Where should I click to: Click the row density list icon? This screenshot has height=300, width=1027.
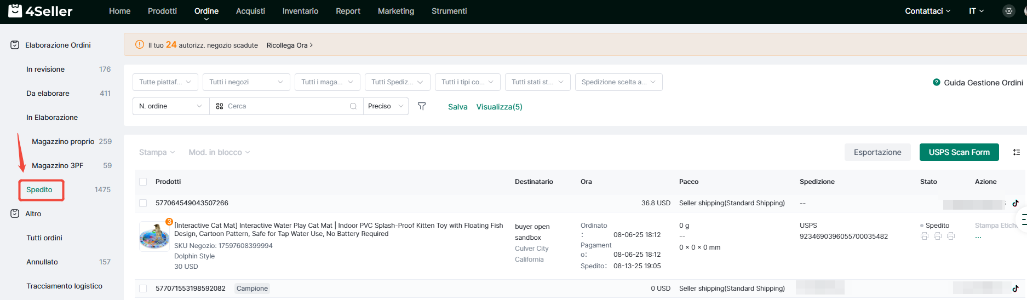[1016, 152]
